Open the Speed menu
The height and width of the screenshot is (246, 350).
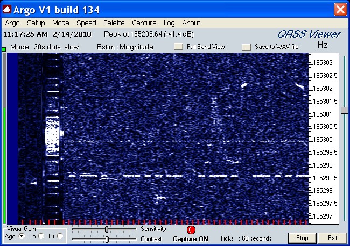86,23
